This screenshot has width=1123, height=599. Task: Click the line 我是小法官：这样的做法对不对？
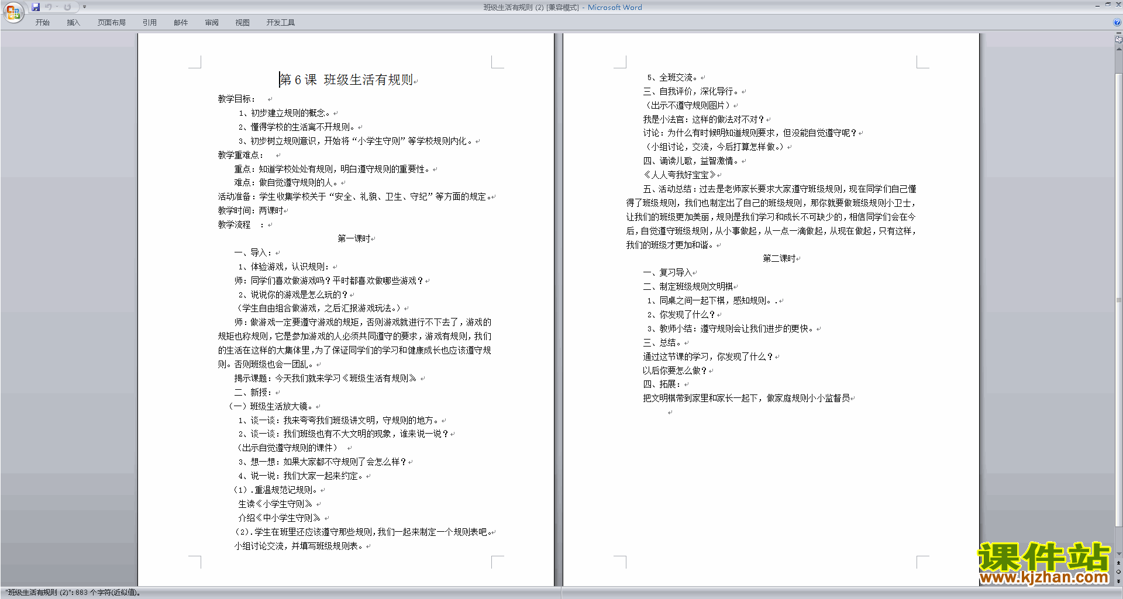(704, 119)
